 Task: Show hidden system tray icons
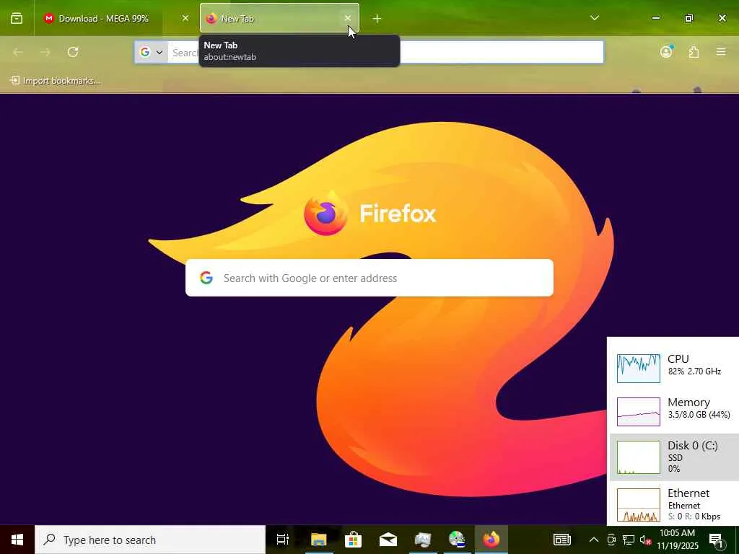[x=594, y=540]
